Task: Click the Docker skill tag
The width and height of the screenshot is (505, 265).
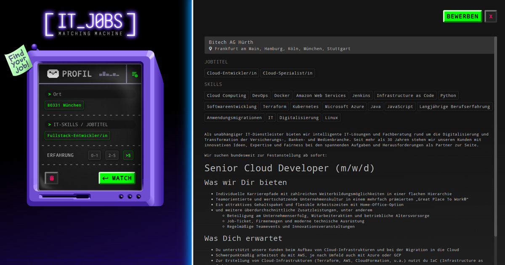Action: tap(282, 95)
